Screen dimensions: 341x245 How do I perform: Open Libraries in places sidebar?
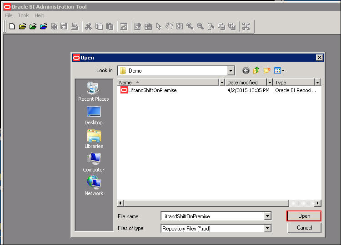94,139
